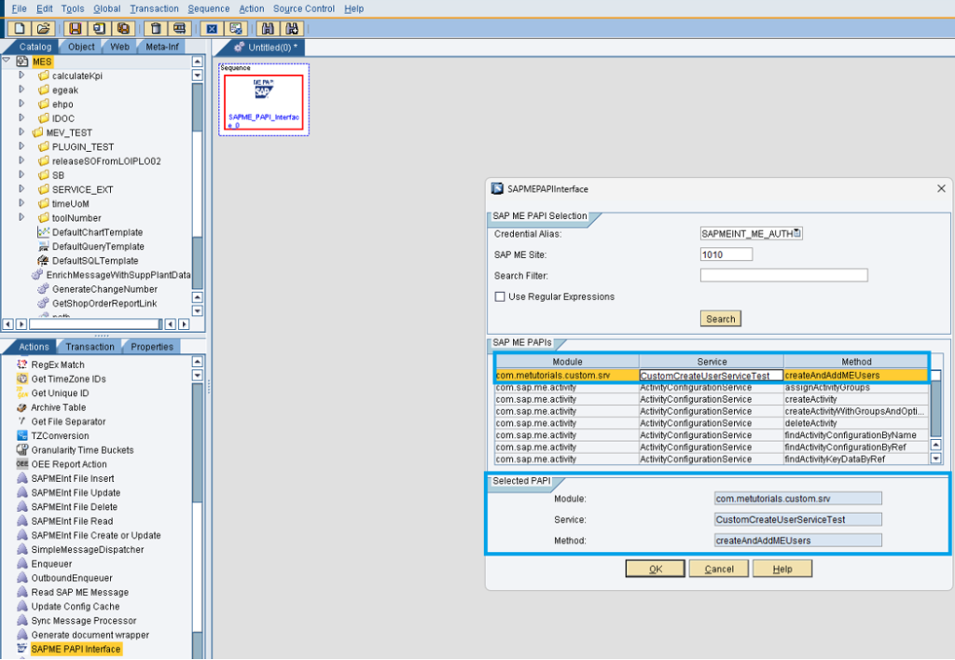Image resolution: width=955 pixels, height=660 pixels.
Task: Click the SAP ME PAPIs list scrollbar
Action: click(935, 410)
